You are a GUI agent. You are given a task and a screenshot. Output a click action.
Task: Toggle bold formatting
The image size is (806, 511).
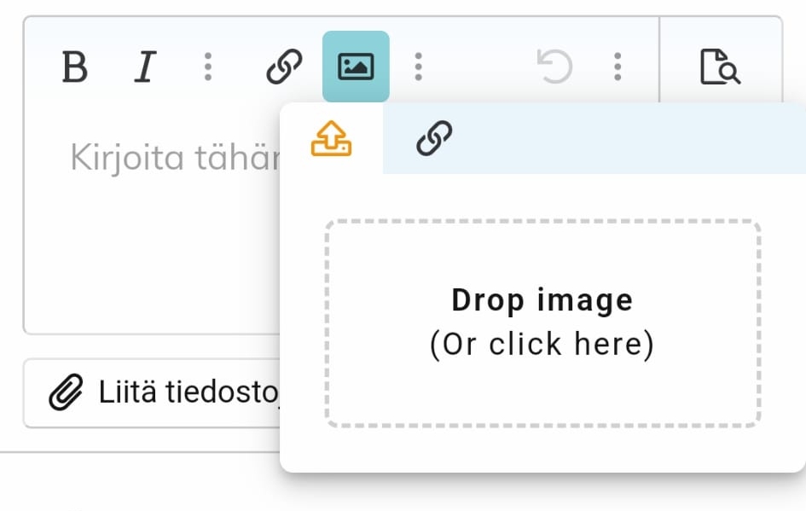pos(75,67)
